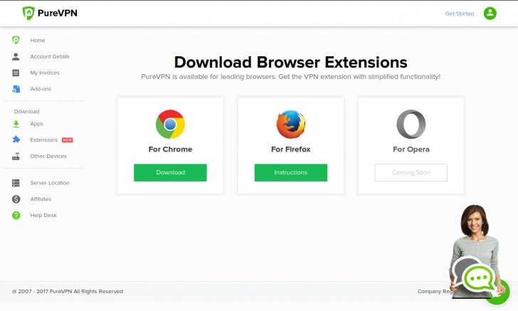Click the Apps download arrow icon
Image resolution: width=518 pixels, height=311 pixels.
pos(16,124)
